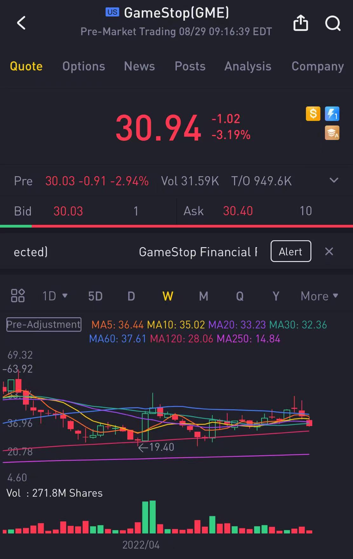Tap the orange stacked layers badge
The width and height of the screenshot is (353, 559).
332,133
